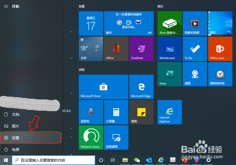Open the calendar tile showing 17
The image size is (236, 165).
[x=91, y=23]
